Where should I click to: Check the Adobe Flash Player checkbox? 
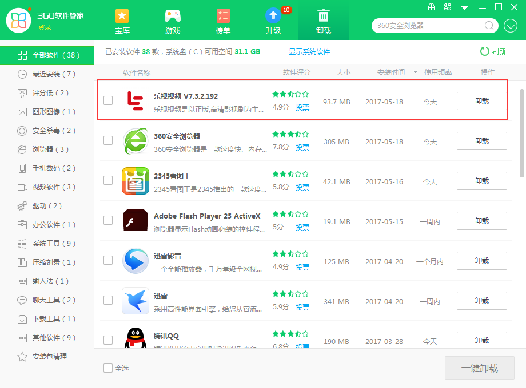tap(108, 221)
